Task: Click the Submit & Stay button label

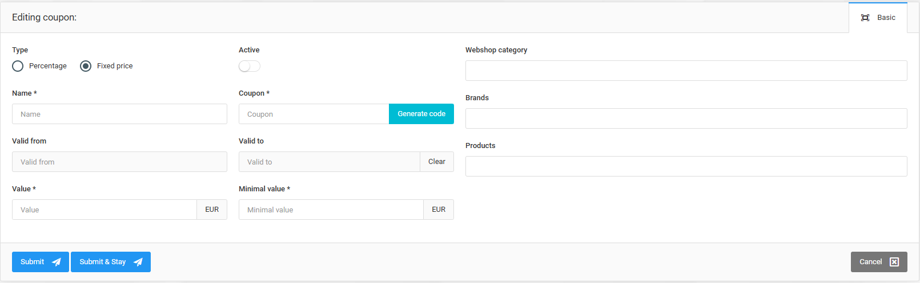Action: click(x=103, y=262)
